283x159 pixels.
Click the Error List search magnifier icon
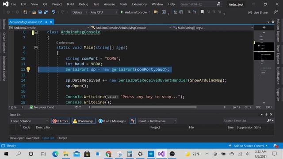(269, 121)
